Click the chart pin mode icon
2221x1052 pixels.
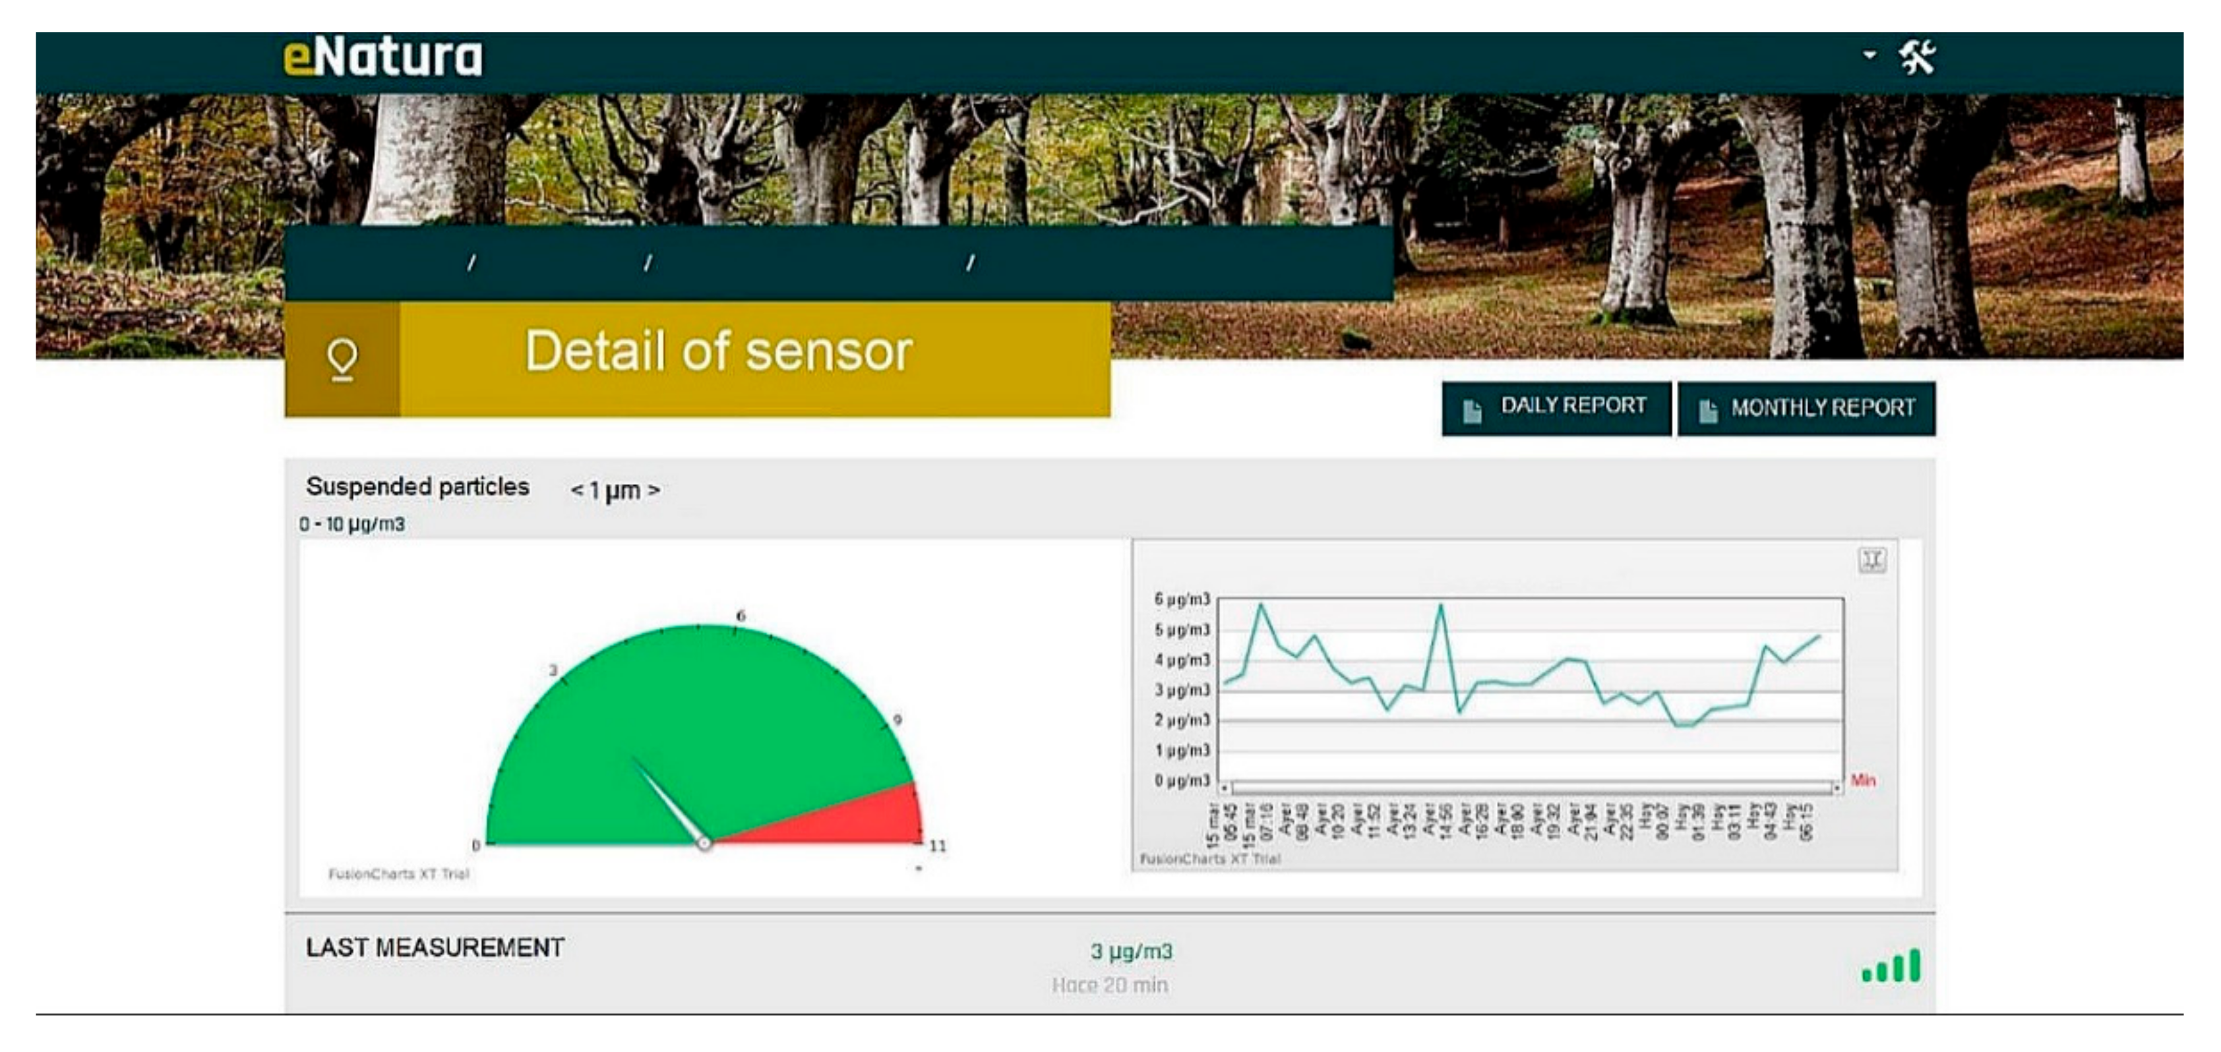coord(1871,561)
